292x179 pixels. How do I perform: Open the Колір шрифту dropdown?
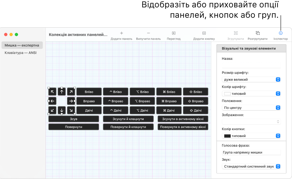pos(251,94)
